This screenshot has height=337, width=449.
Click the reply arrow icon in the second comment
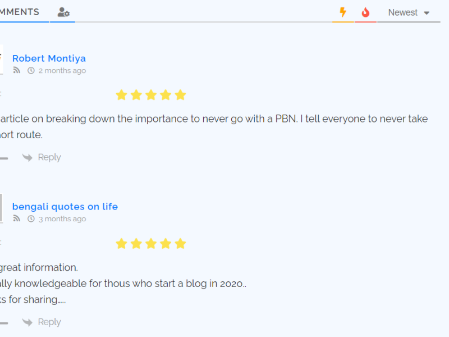pyautogui.click(x=27, y=322)
